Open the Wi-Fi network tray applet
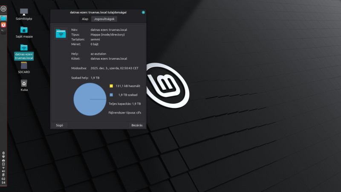This screenshot has height=192, width=341. 3,168
